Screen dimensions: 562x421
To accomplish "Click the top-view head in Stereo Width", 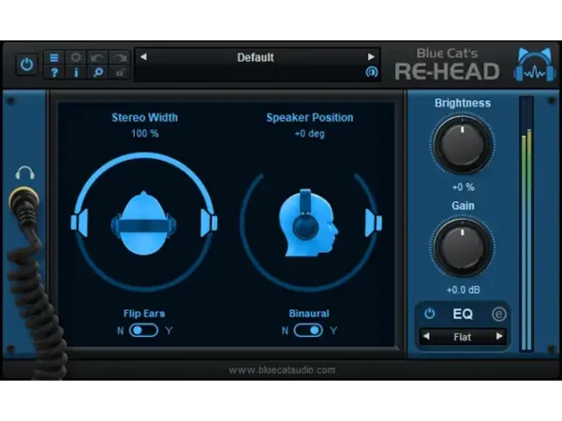I will pos(143,224).
